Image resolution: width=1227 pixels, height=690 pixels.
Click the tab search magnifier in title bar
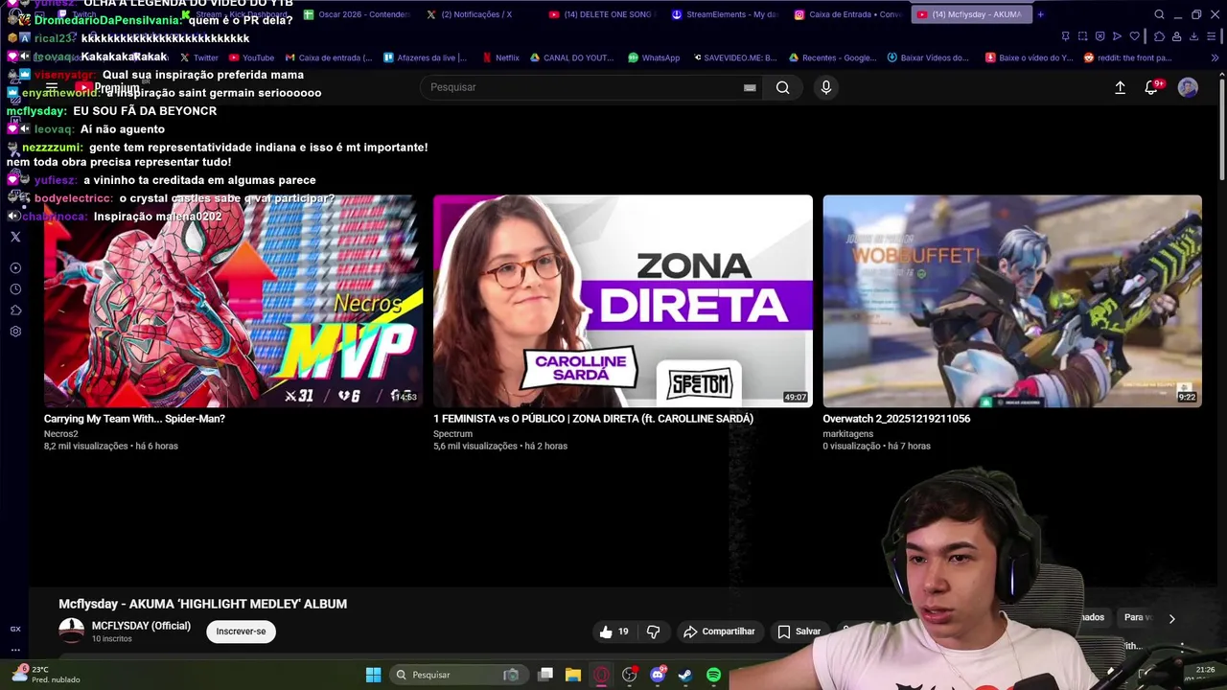(x=1159, y=14)
